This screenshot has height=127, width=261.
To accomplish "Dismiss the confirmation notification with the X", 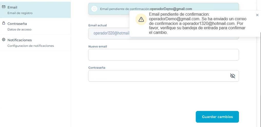I will (257, 15).
